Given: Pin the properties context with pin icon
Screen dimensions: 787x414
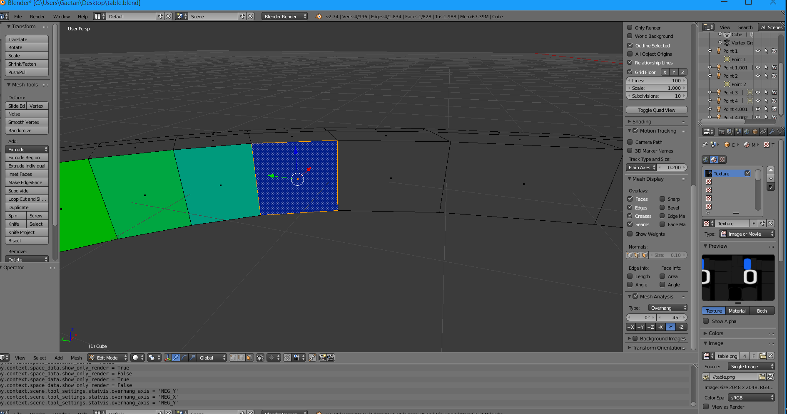Looking at the screenshot, I should (x=705, y=145).
